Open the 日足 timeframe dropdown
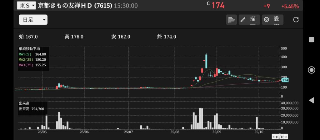Screen dimensions: 320x140 click(33, 20)
